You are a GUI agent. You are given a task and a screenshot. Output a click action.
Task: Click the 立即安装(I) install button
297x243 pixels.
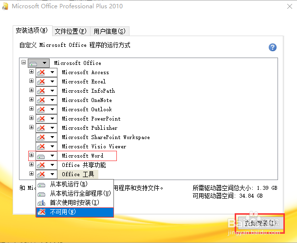click(260, 223)
